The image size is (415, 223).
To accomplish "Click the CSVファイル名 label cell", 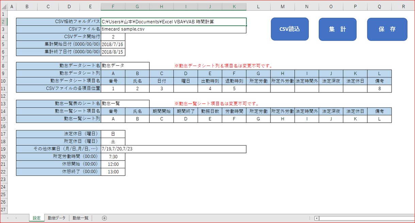I will 59,29.
